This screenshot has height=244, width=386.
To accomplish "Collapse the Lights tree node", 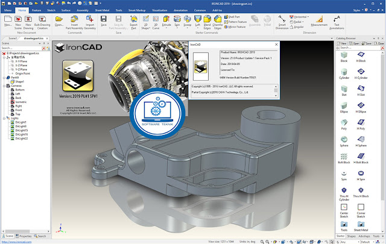I will click(x=4, y=118).
